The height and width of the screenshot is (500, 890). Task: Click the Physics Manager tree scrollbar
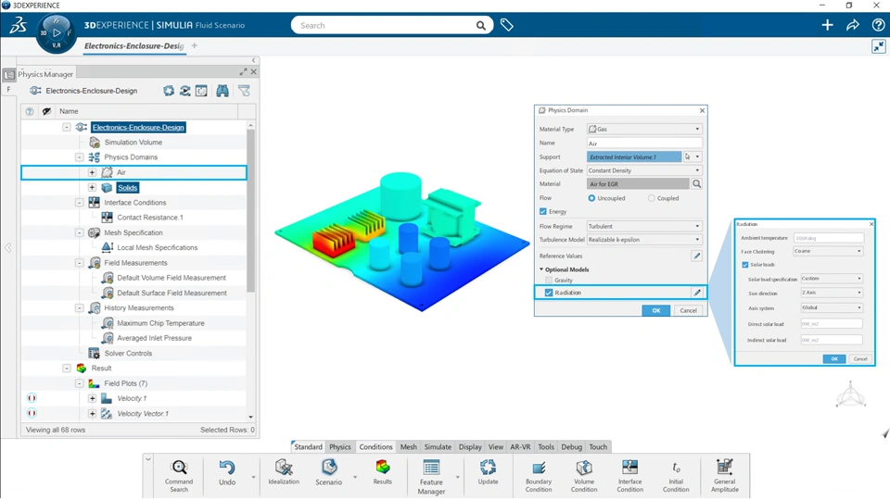pos(251,210)
